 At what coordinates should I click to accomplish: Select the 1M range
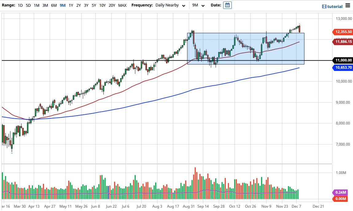click(x=37, y=5)
